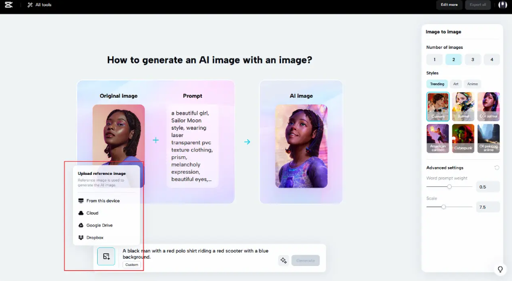The width and height of the screenshot is (512, 281).
Task: Switch to the Anime styles tab
Action: tap(472, 84)
